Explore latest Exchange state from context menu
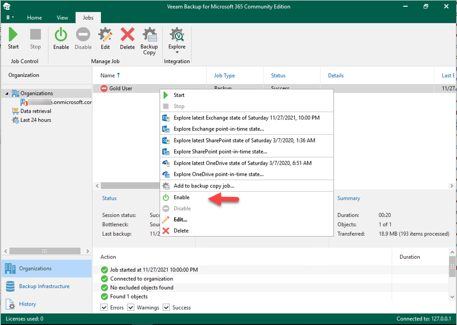The width and height of the screenshot is (457, 325). click(x=247, y=118)
